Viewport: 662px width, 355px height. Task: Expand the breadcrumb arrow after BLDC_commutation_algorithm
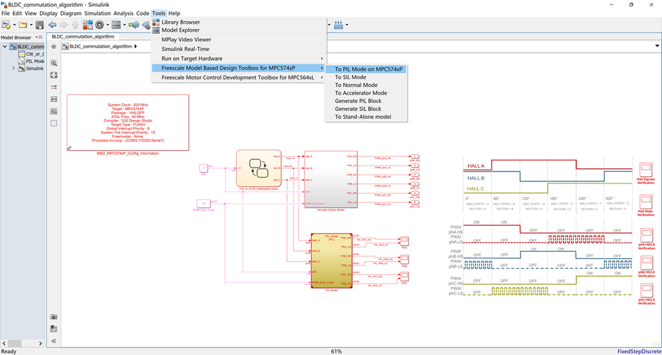coord(136,46)
